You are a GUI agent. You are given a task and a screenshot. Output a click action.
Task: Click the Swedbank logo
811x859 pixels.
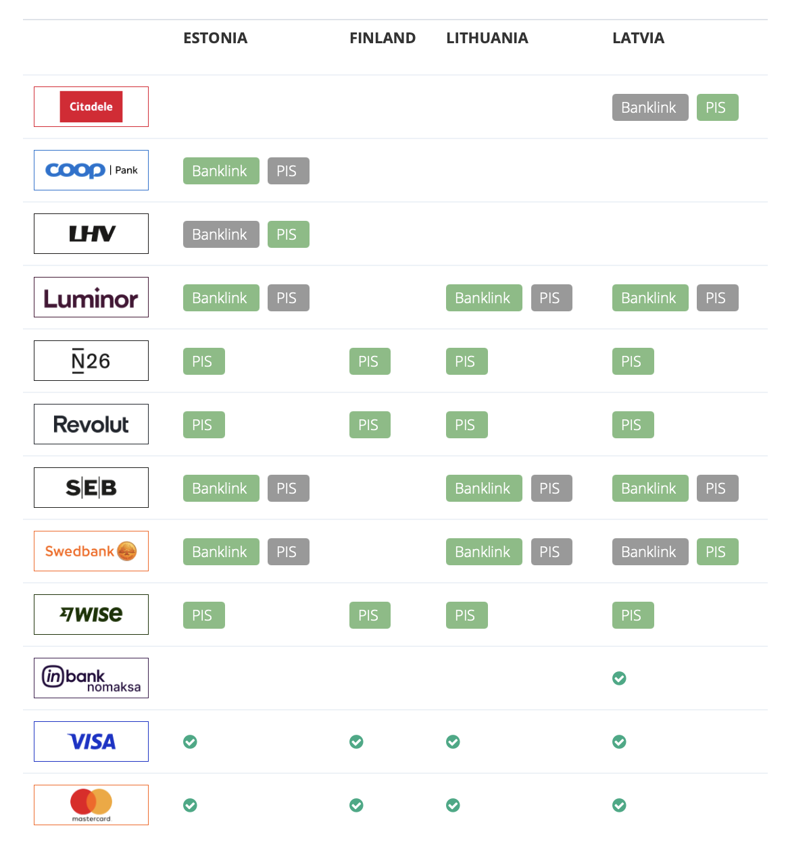tap(91, 551)
